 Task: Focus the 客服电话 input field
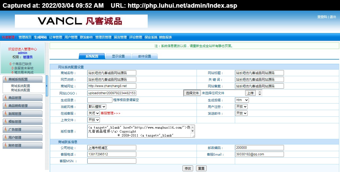pyautogui.click(x=112, y=154)
